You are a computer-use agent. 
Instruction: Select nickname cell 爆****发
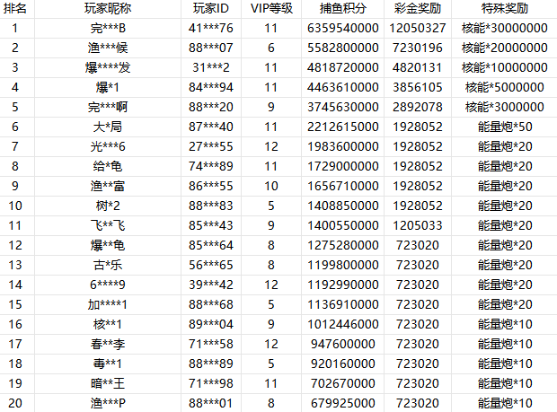pyautogui.click(x=108, y=67)
